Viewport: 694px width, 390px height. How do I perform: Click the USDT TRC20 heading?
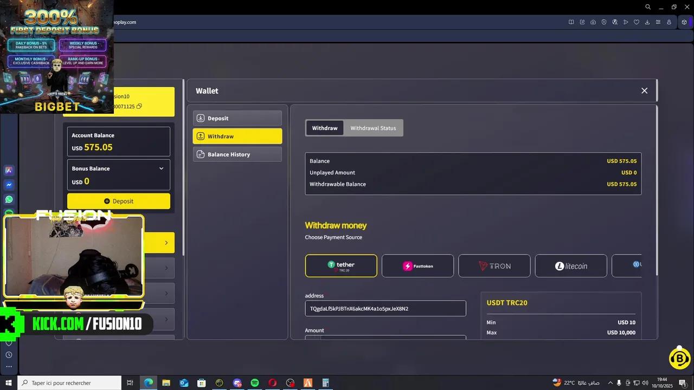pos(507,303)
